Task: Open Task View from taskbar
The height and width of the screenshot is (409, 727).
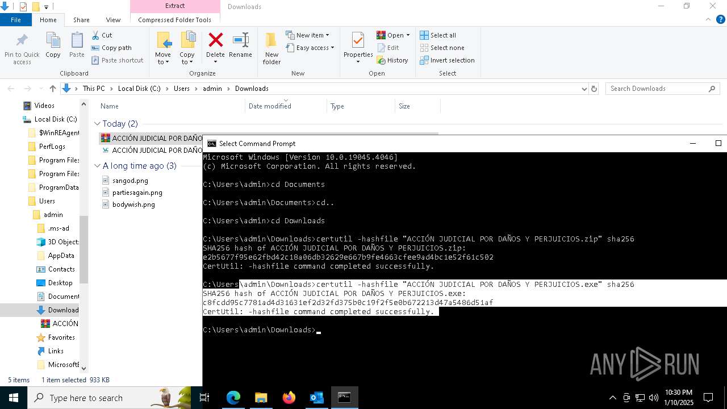Action: click(x=204, y=398)
